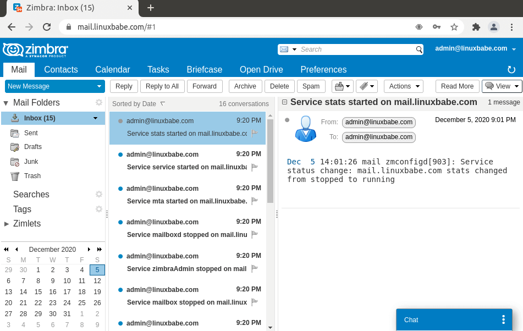Click the message list scrollbar thumb
Image resolution: width=523 pixels, height=331 pixels.
[x=270, y=161]
